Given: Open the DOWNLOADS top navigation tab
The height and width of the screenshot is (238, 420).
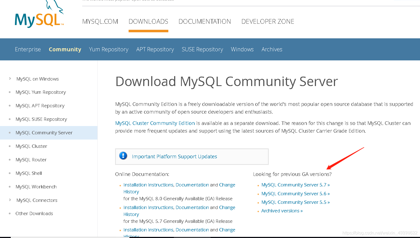Looking at the screenshot, I should (148, 22).
